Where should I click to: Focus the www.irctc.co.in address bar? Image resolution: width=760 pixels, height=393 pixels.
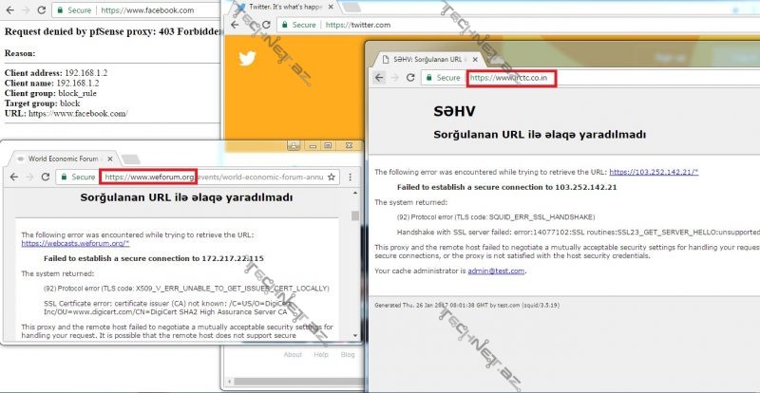pos(590,78)
